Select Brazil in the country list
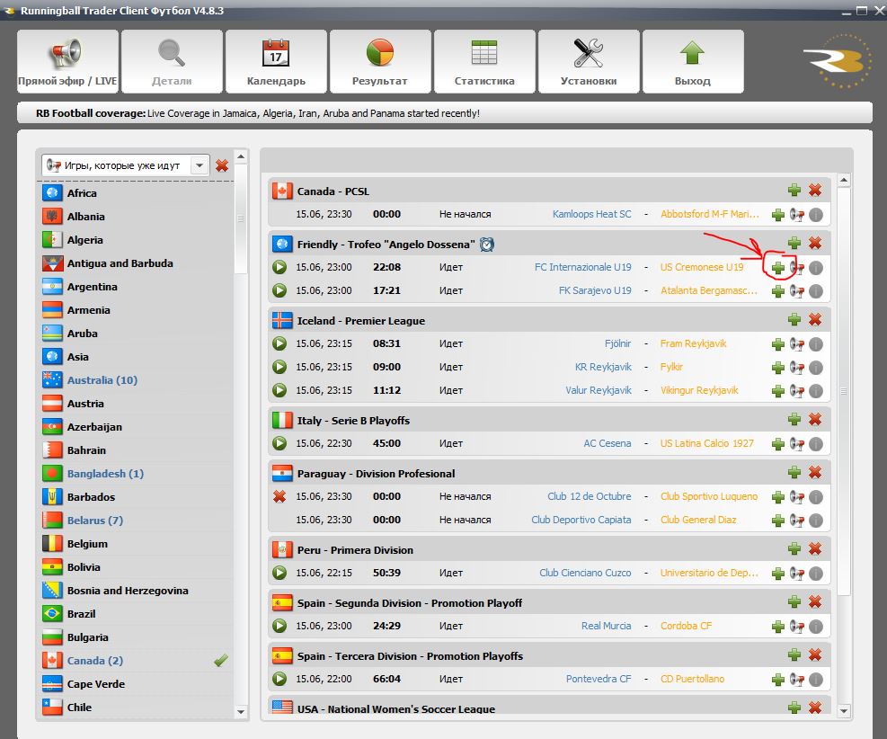Viewport: 887px width, 739px height. [x=136, y=614]
